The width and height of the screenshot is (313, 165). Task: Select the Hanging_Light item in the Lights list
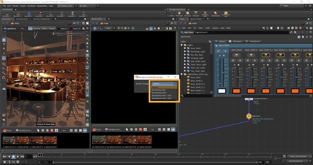pos(198,58)
